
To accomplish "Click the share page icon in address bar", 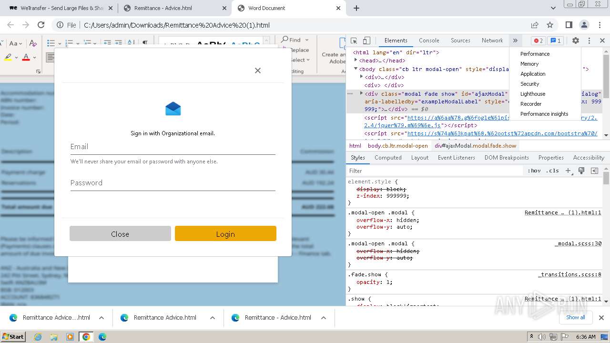I will click(535, 25).
